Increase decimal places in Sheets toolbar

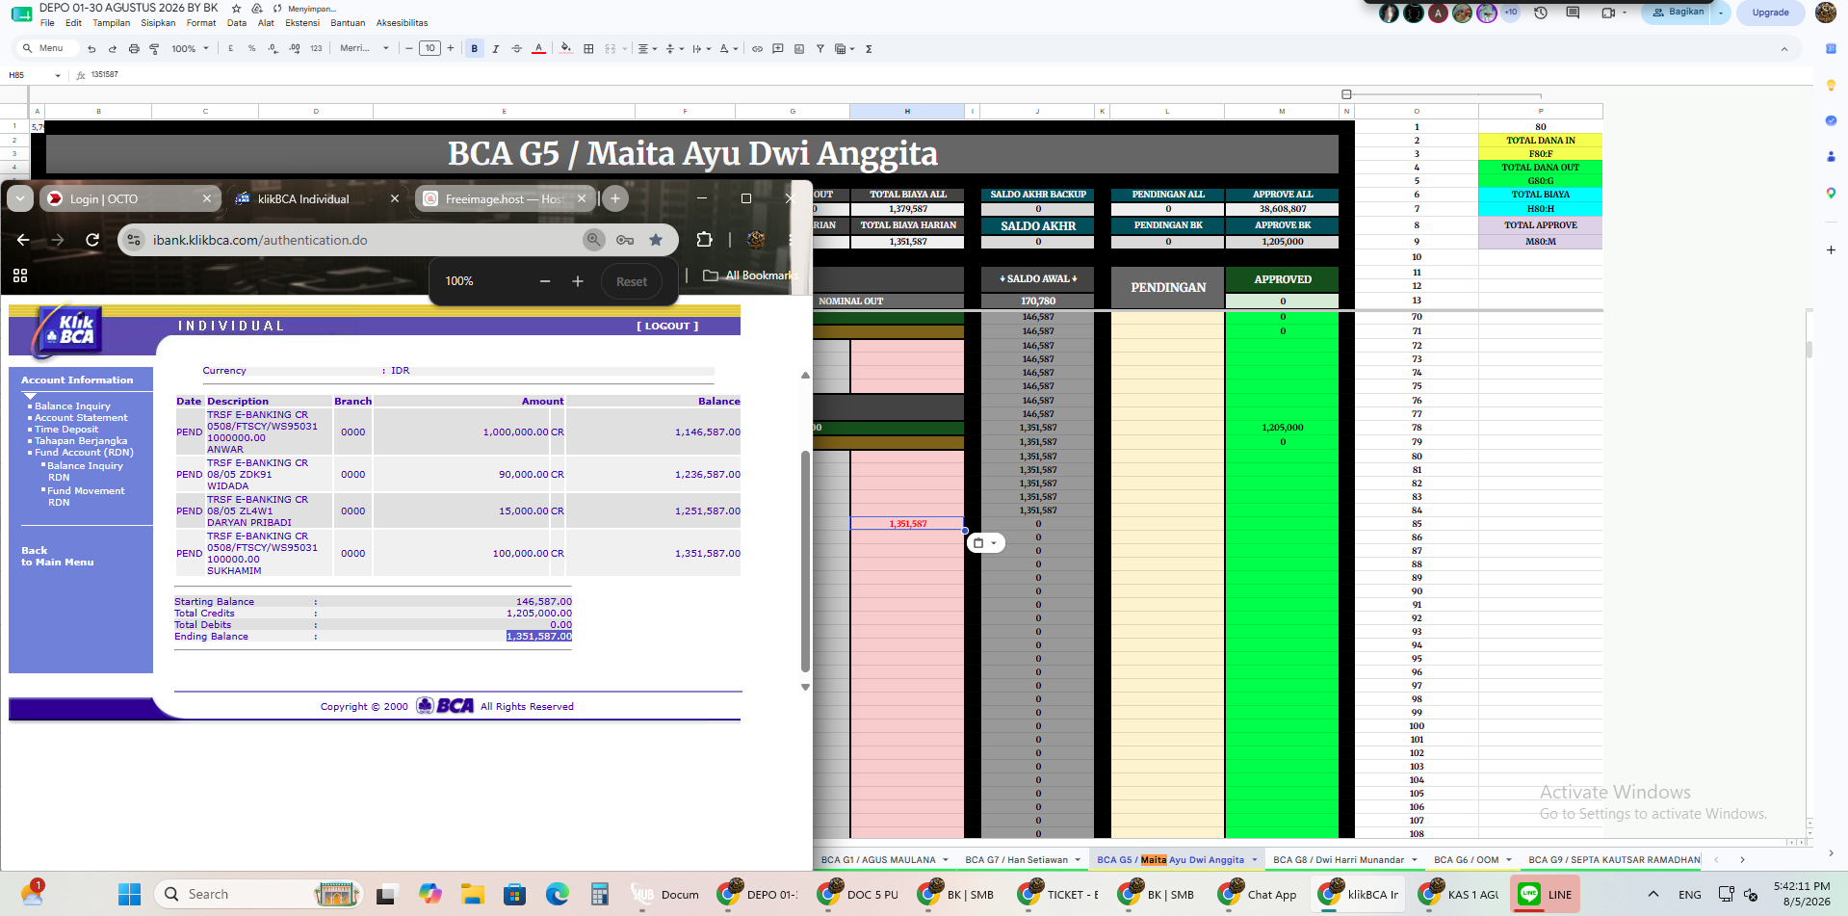(295, 48)
